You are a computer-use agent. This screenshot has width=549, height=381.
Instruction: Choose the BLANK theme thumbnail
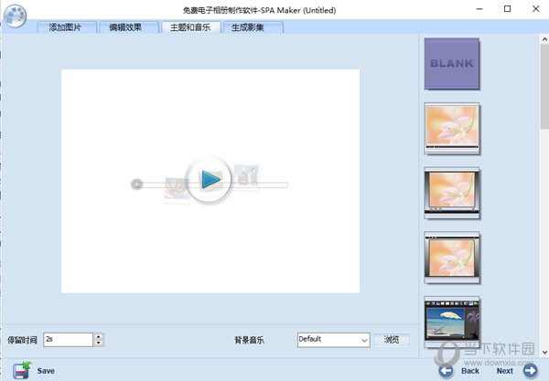(x=452, y=64)
